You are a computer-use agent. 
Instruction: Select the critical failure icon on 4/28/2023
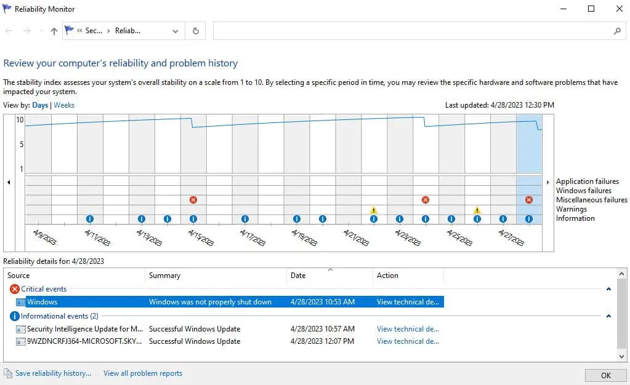pyautogui.click(x=529, y=200)
